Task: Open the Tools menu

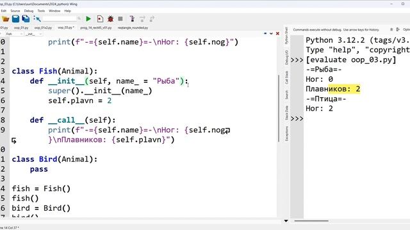Action: 41,11
